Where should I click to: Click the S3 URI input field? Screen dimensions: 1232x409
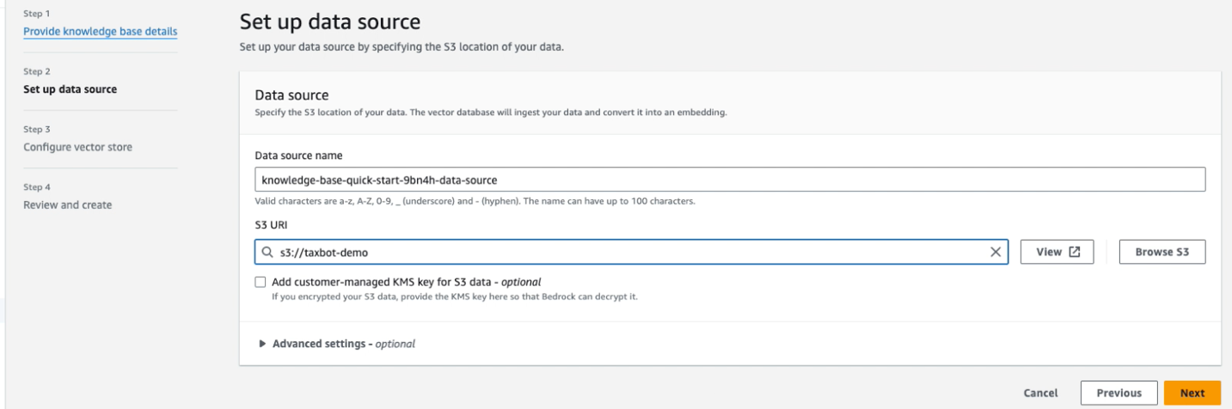click(x=631, y=252)
